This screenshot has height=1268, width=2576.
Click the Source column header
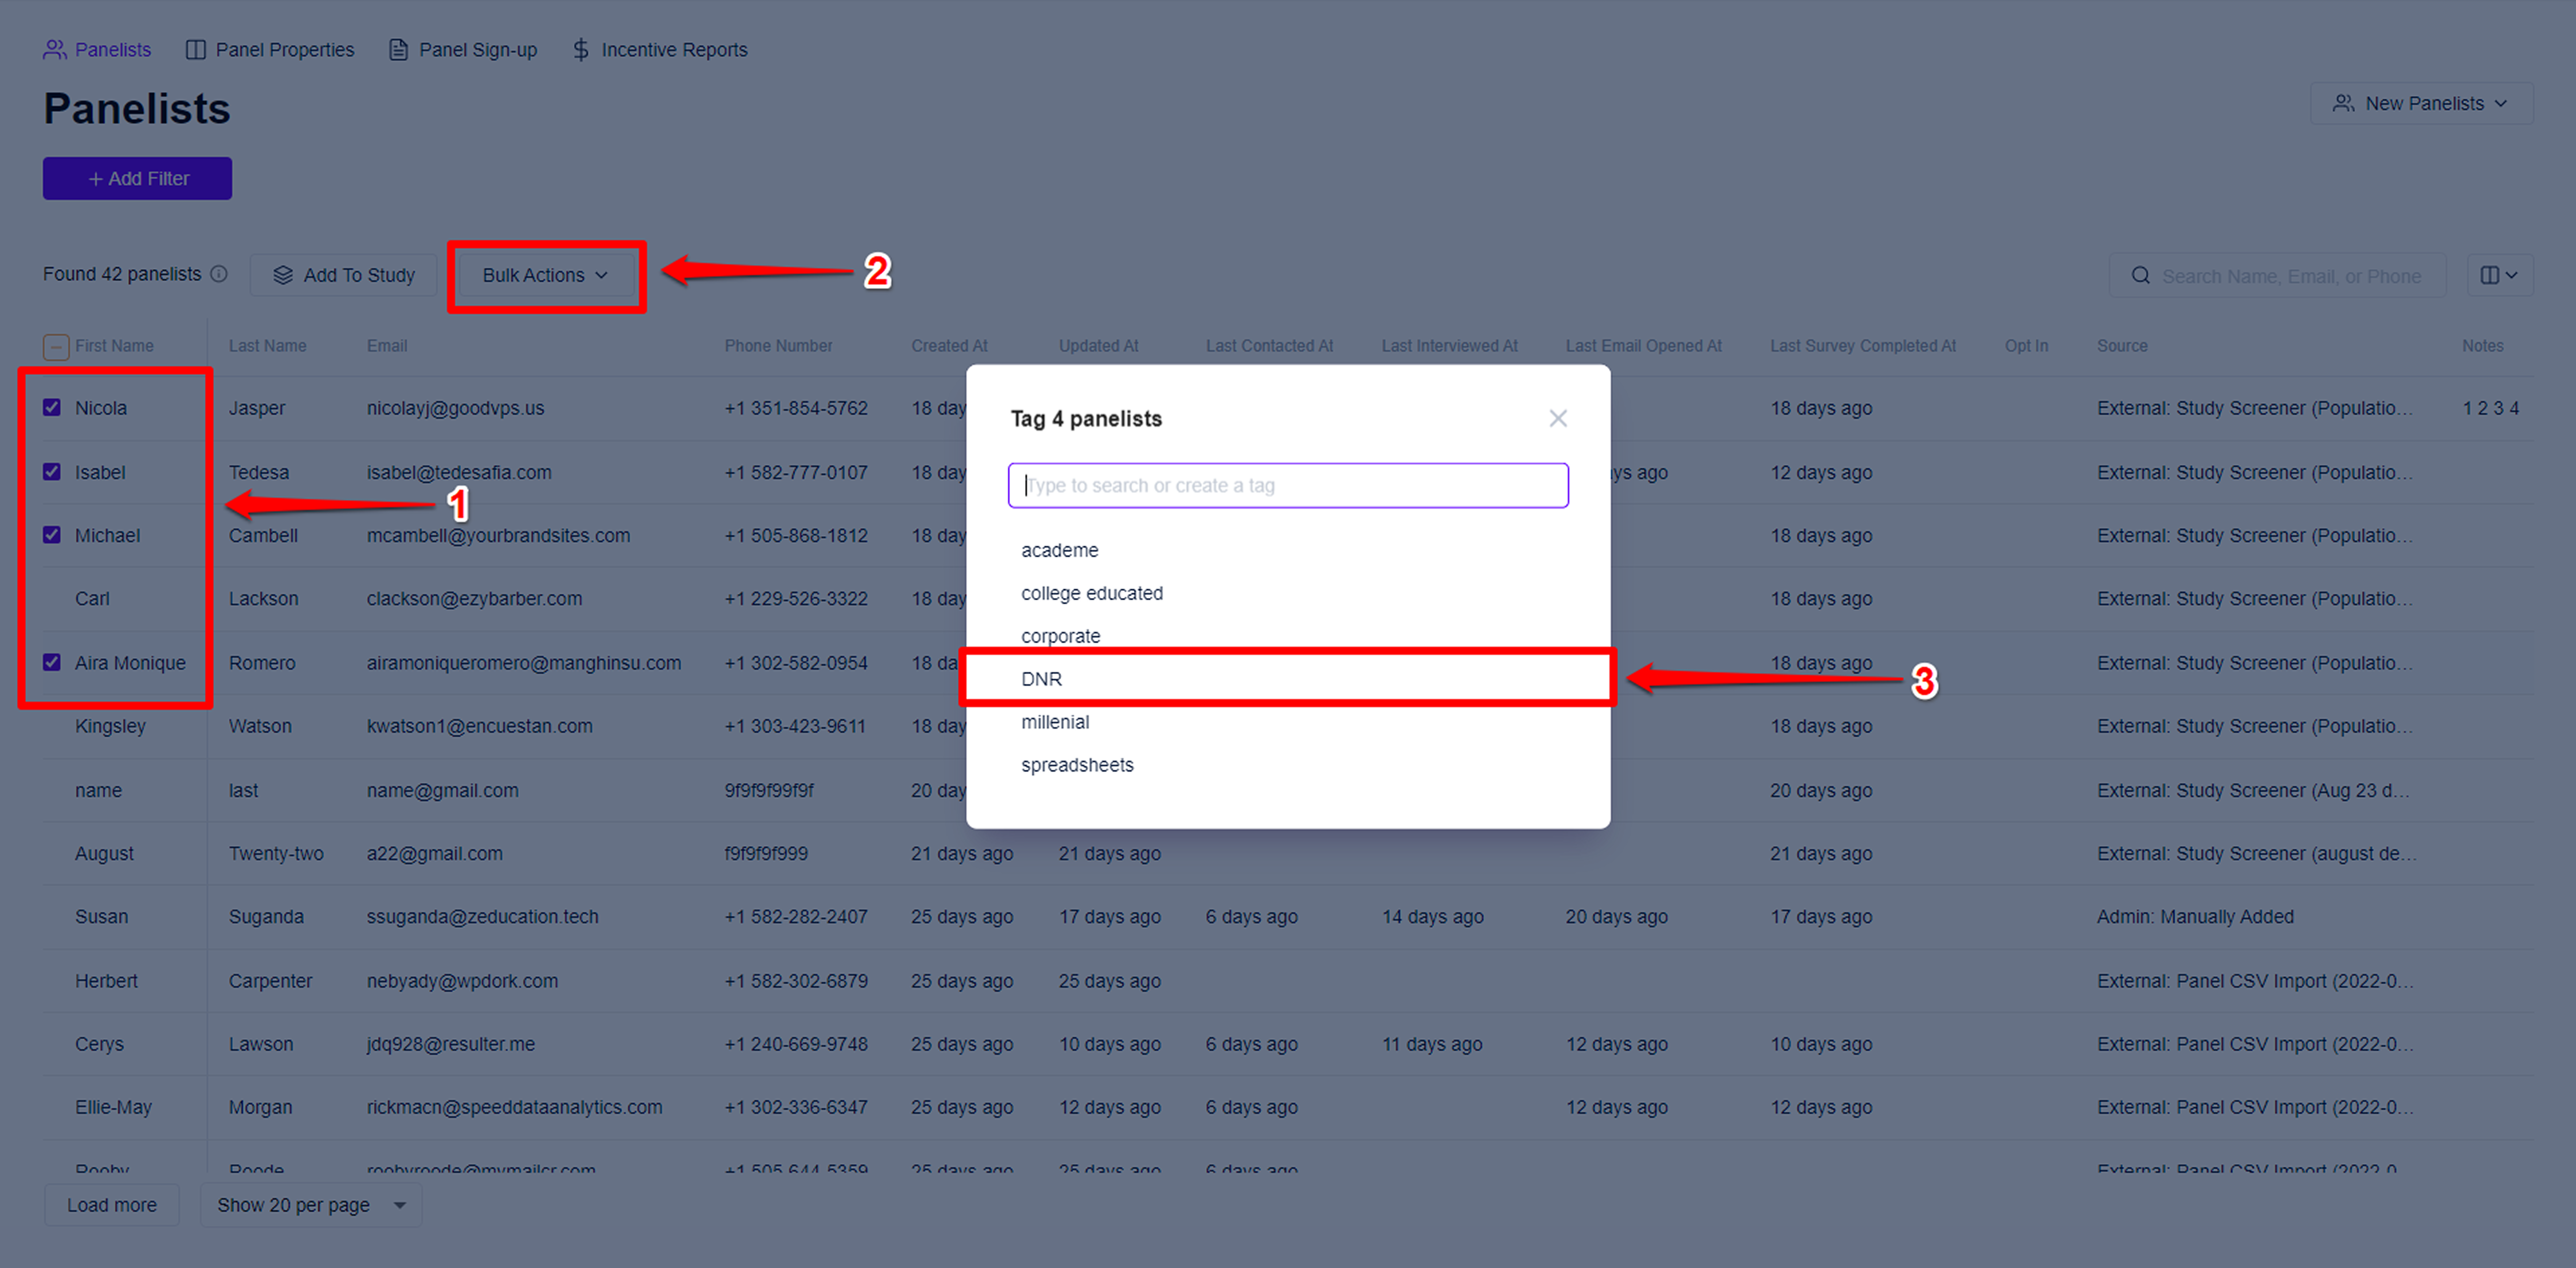pos(2122,346)
